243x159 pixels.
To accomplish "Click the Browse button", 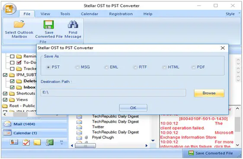I will pyautogui.click(x=209, y=93).
